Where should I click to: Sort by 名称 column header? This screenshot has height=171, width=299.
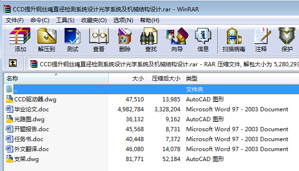pyautogui.click(x=56, y=78)
